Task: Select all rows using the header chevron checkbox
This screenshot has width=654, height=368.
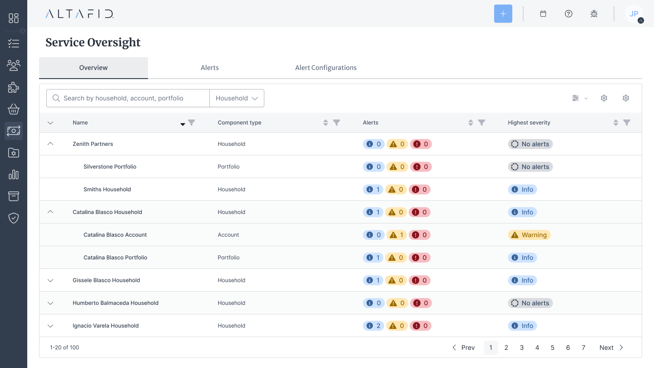Action: pos(50,123)
